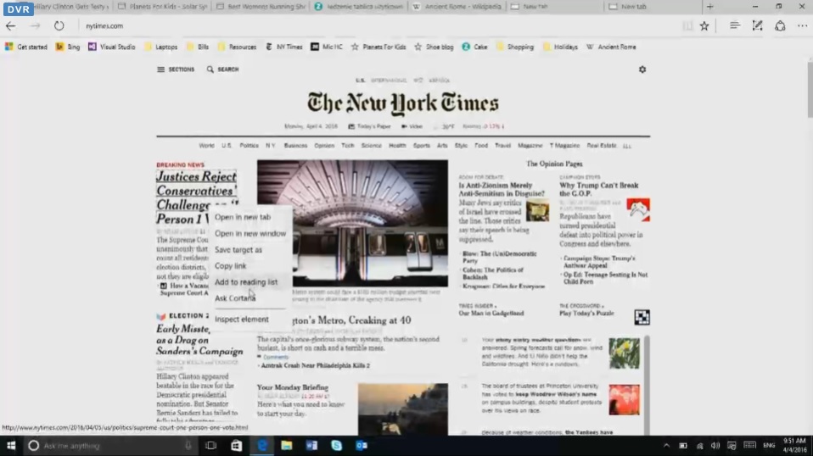The image size is (813, 456).
Task: Open Word from the taskbar
Action: [311, 446]
